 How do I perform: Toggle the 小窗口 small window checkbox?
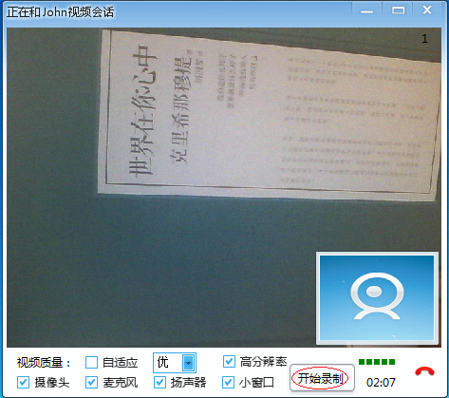coord(229,383)
